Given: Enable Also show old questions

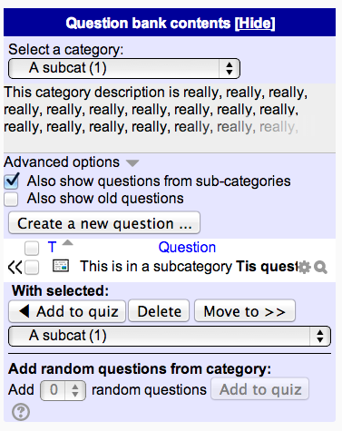Looking at the screenshot, I should [11, 200].
